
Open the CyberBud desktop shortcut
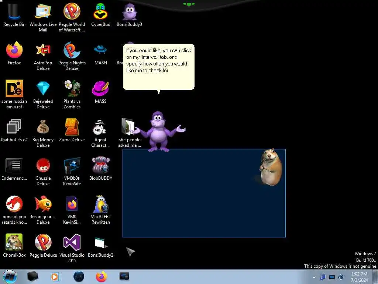click(100, 15)
